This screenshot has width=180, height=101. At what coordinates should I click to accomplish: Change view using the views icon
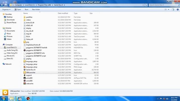(166, 10)
